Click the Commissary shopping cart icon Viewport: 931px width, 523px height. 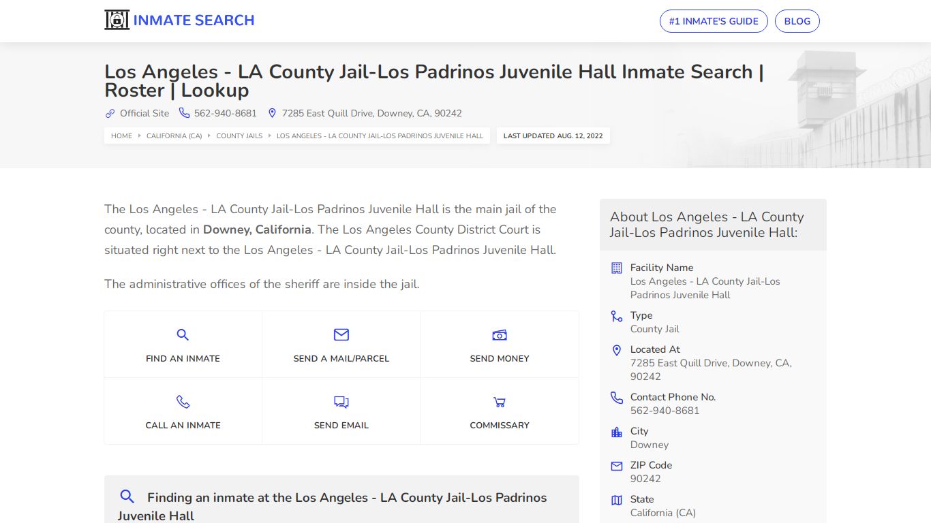pos(500,402)
